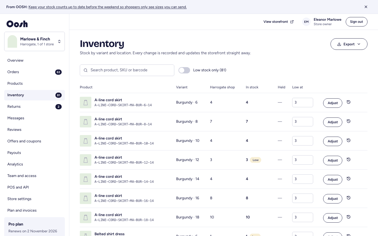Open Messages in the sidebar
This screenshot has width=378, height=236.
(34, 118)
